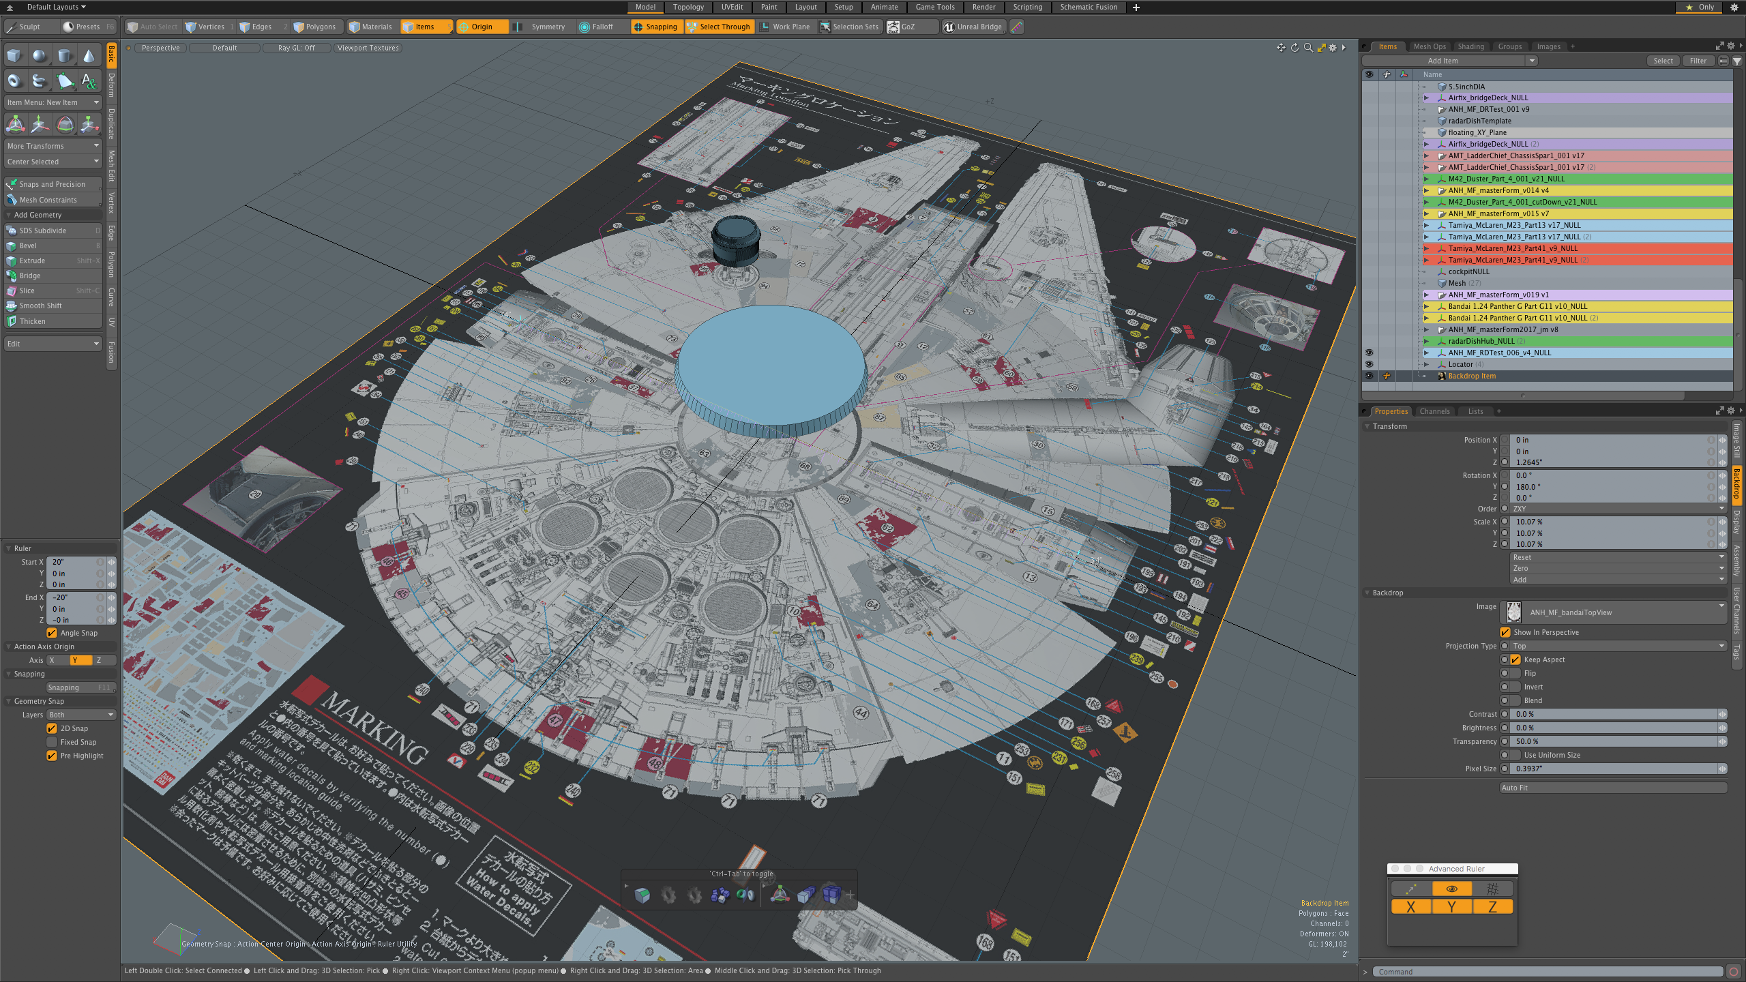This screenshot has height=982, width=1746.
Task: Open the Channels properties tab
Action: point(1434,411)
